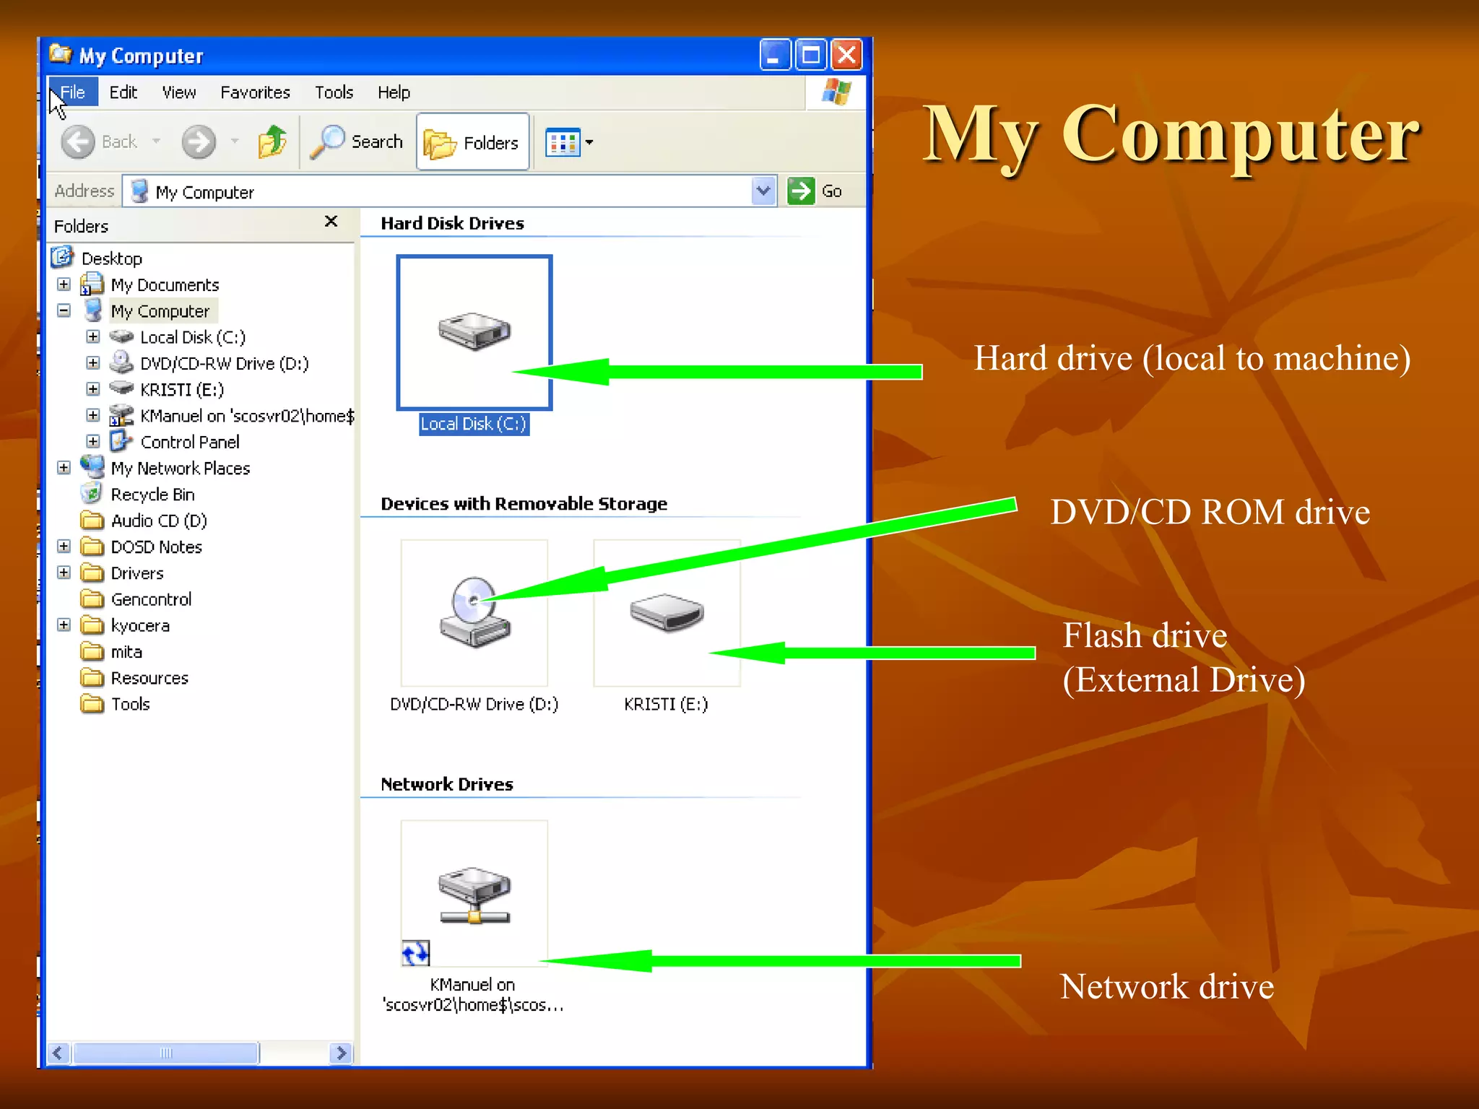1479x1109 pixels.
Task: Click the Network Drives group header
Action: [x=446, y=784]
